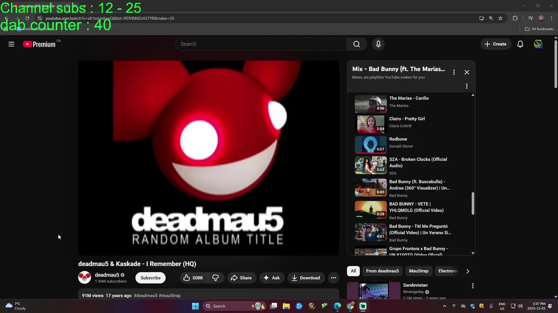Open YouTube notifications bell
This screenshot has height=313, width=558.
coord(520,44)
